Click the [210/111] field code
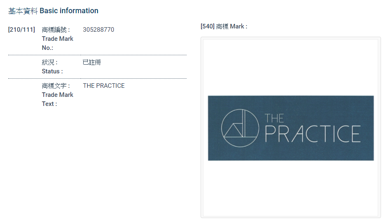This screenshot has height=223, width=388. click(x=21, y=30)
